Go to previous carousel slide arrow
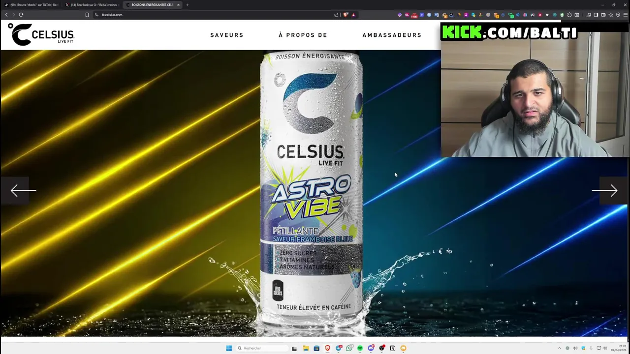 pos(23,190)
